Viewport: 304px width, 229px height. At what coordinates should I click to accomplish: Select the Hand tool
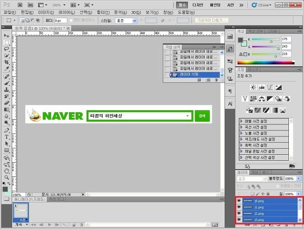click(7, 171)
